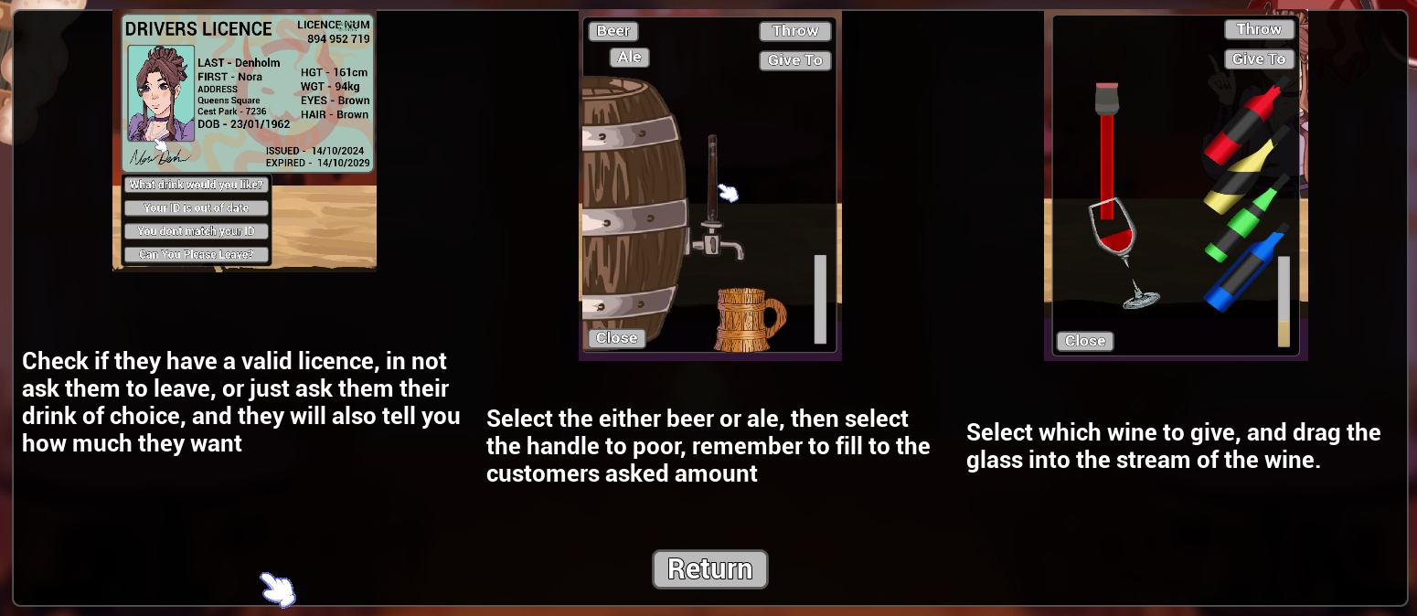Select "Your ID is out of date"

(197, 208)
